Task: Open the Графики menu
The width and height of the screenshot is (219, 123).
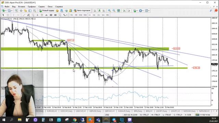Action: click(x=31, y=6)
